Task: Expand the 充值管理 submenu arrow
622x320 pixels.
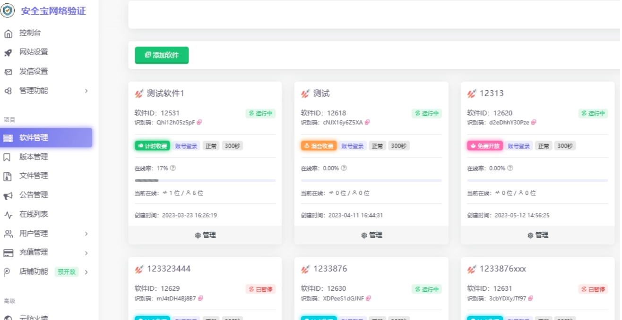Action: click(86, 253)
